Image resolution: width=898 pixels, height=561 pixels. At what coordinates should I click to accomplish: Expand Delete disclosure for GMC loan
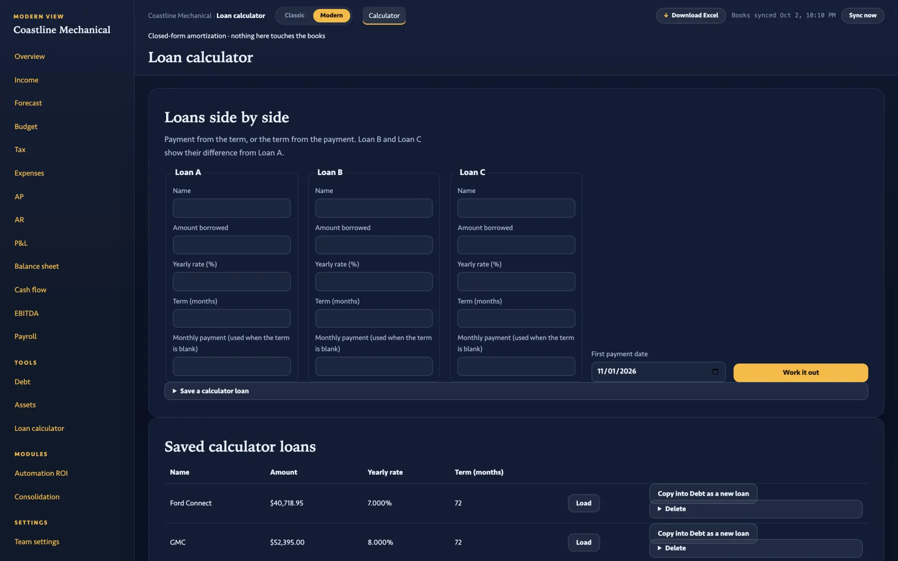click(756, 548)
